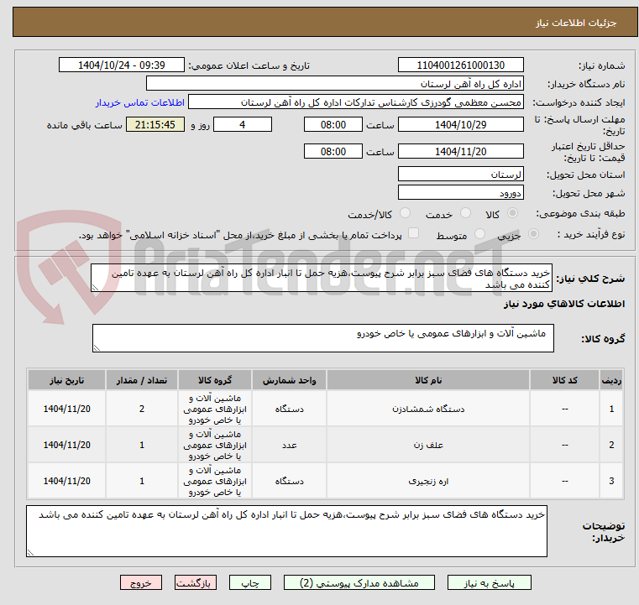
Task: Click the unit دستگاه in شمشادزن row
Action: [289, 409]
